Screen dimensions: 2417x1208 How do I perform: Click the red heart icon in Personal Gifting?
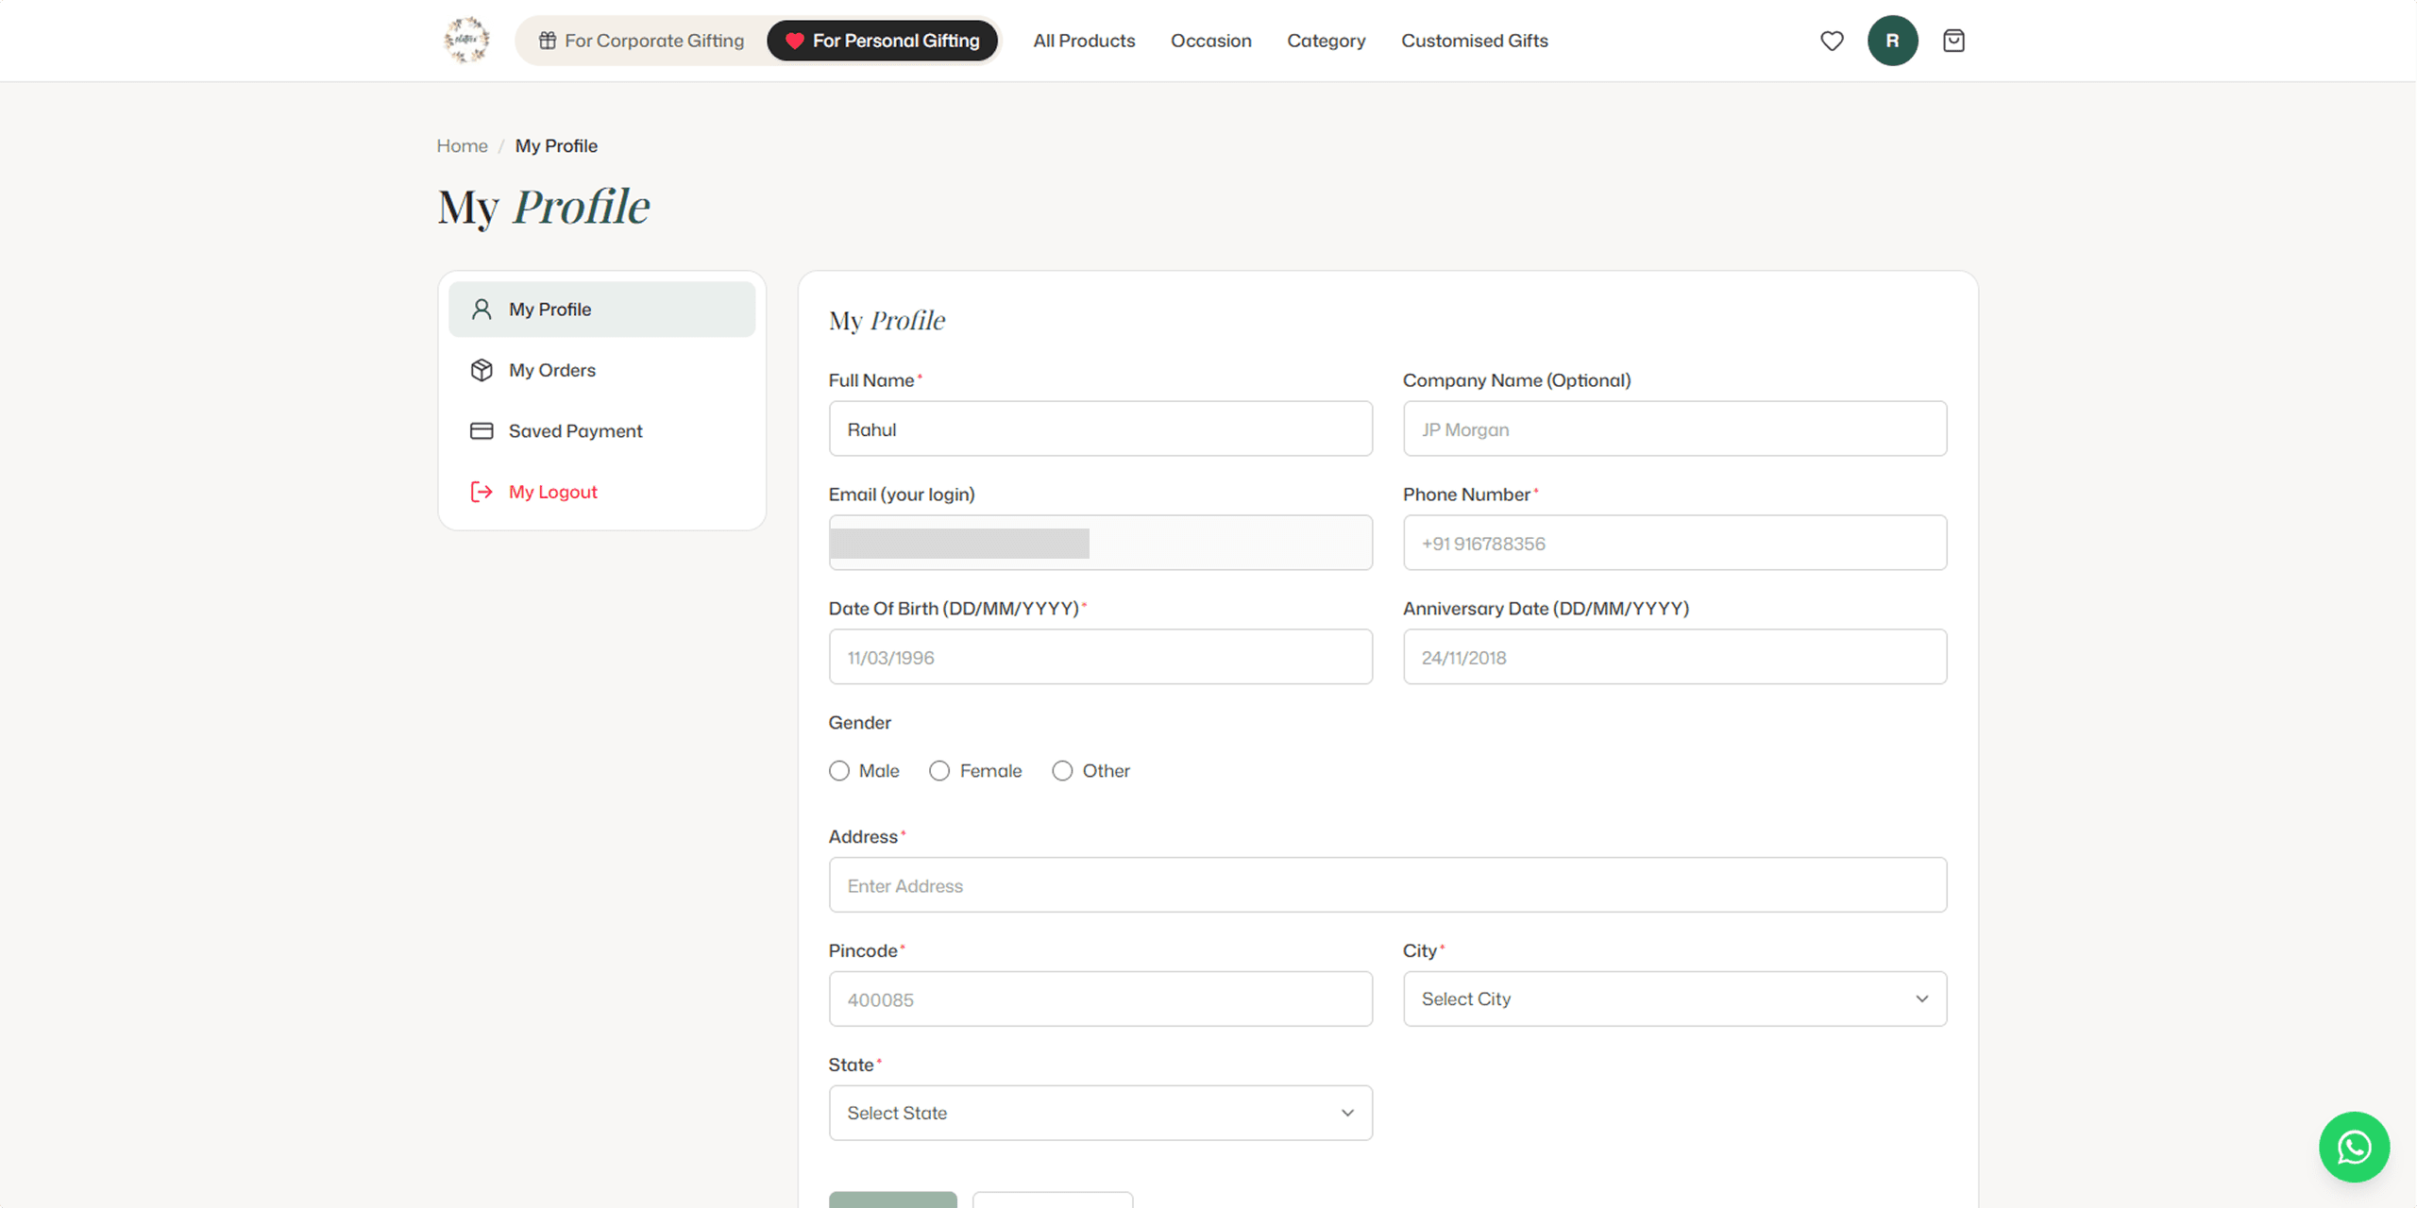[795, 41]
